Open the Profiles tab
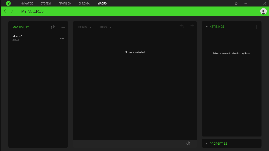 [65, 3]
